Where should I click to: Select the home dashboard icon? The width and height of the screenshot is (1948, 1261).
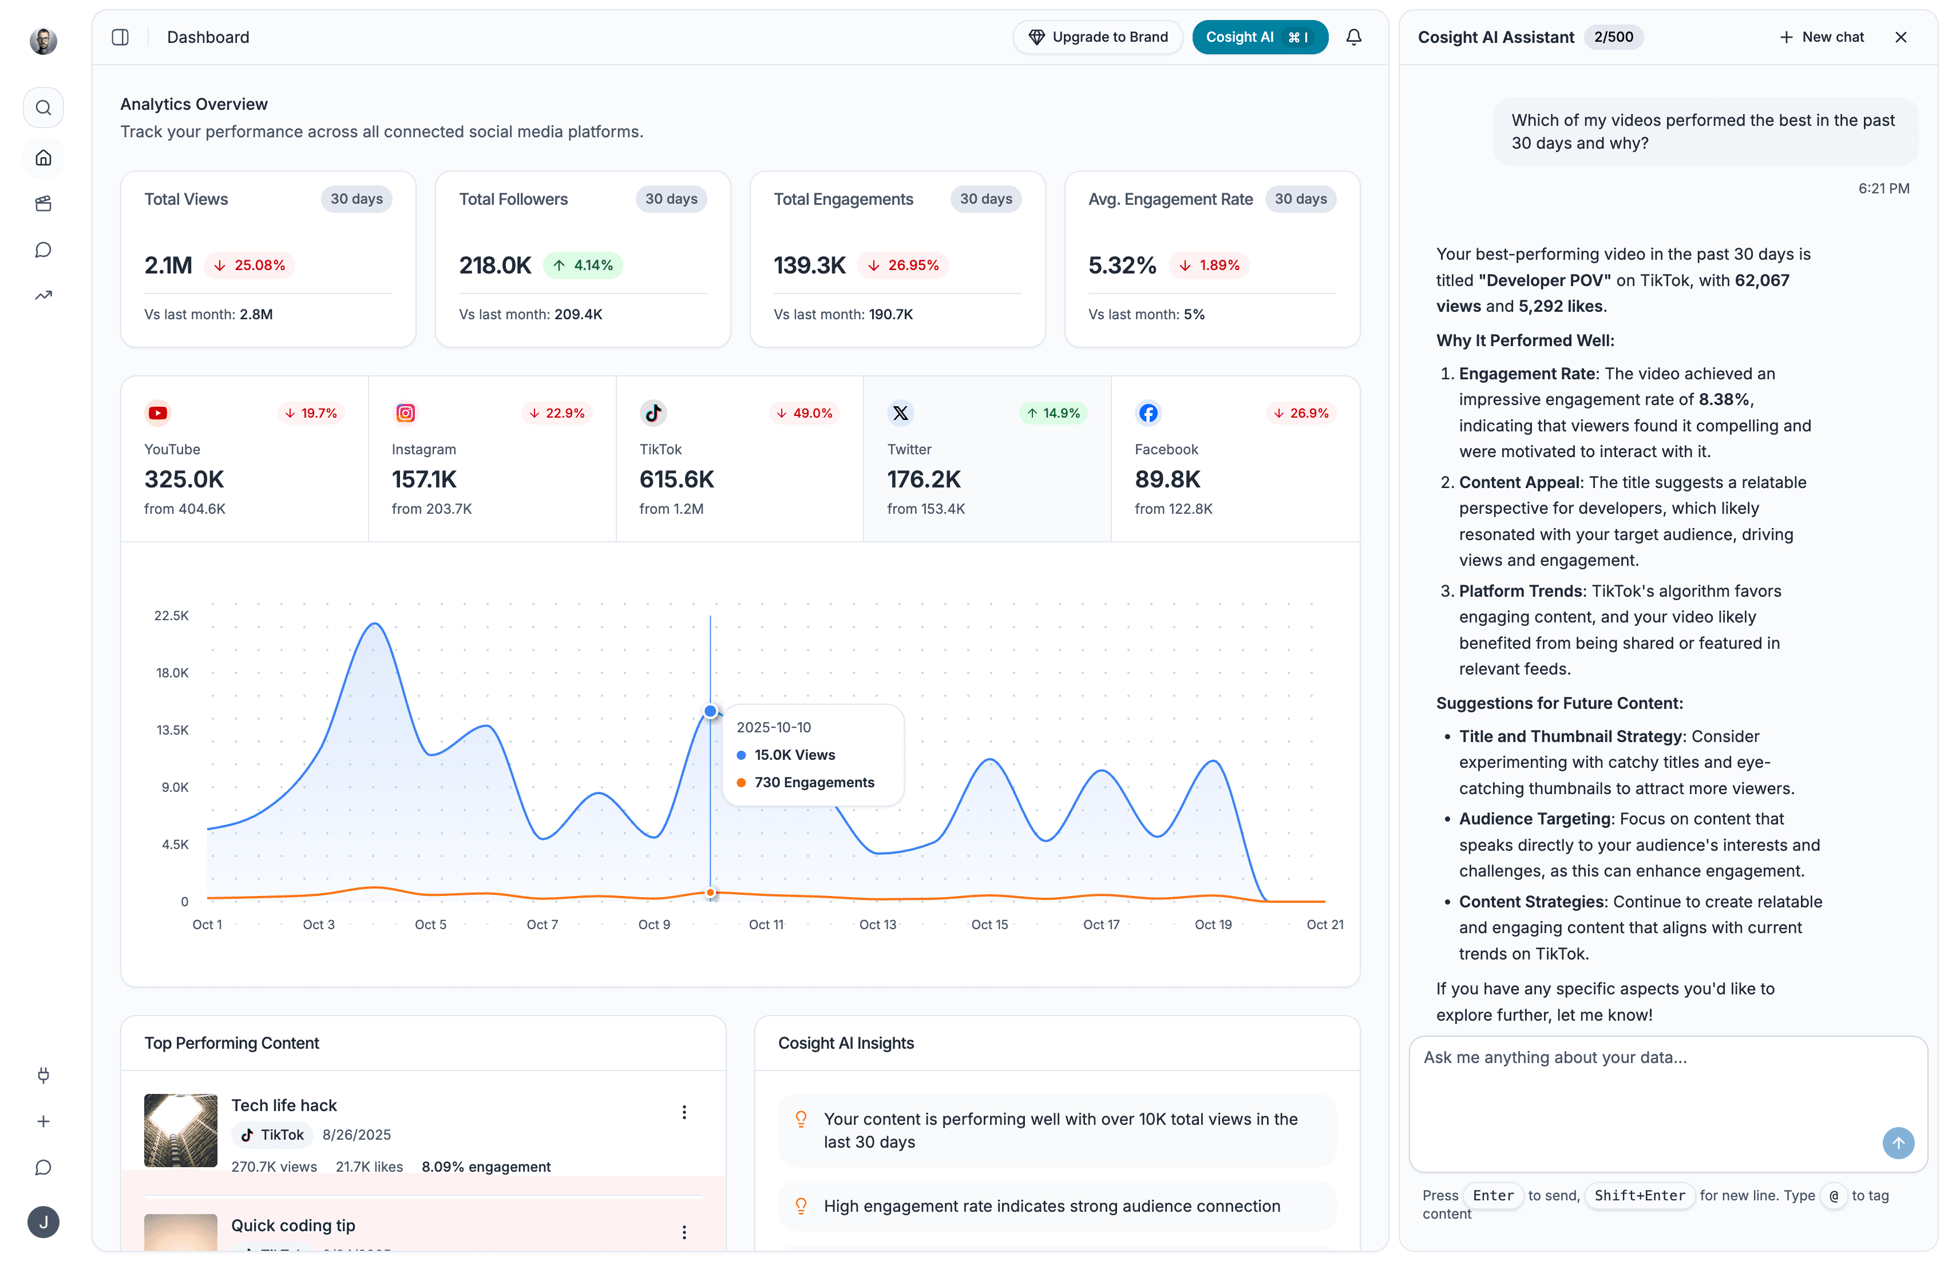pyautogui.click(x=42, y=157)
